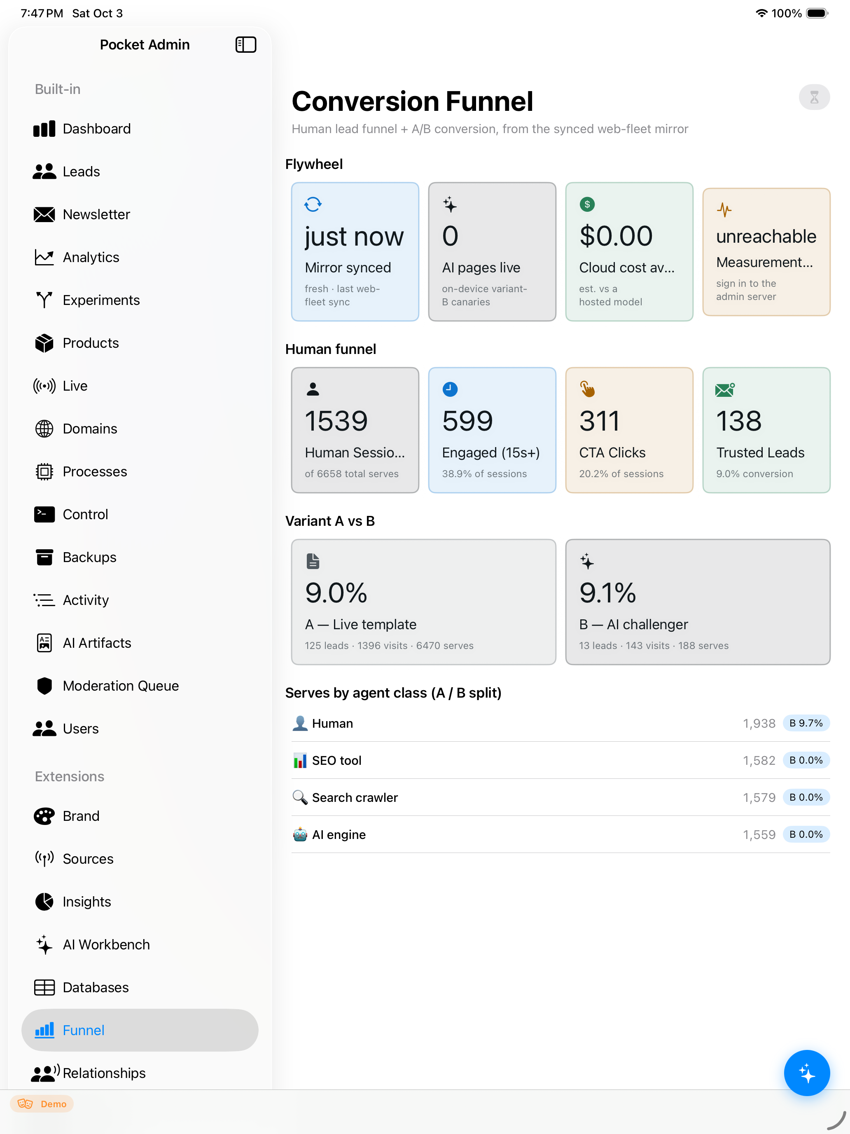Open the 1539 Human Sessions card
This screenshot has height=1134, width=850.
[x=355, y=430]
